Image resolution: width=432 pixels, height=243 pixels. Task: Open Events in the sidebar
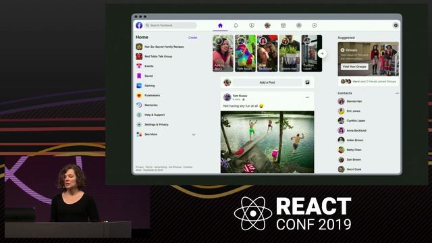tap(148, 66)
